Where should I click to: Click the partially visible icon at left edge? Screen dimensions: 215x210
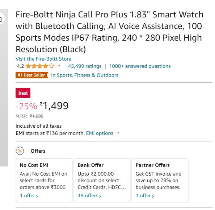click(x=2, y=18)
